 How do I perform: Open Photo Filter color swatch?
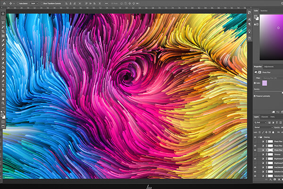pos(265,83)
